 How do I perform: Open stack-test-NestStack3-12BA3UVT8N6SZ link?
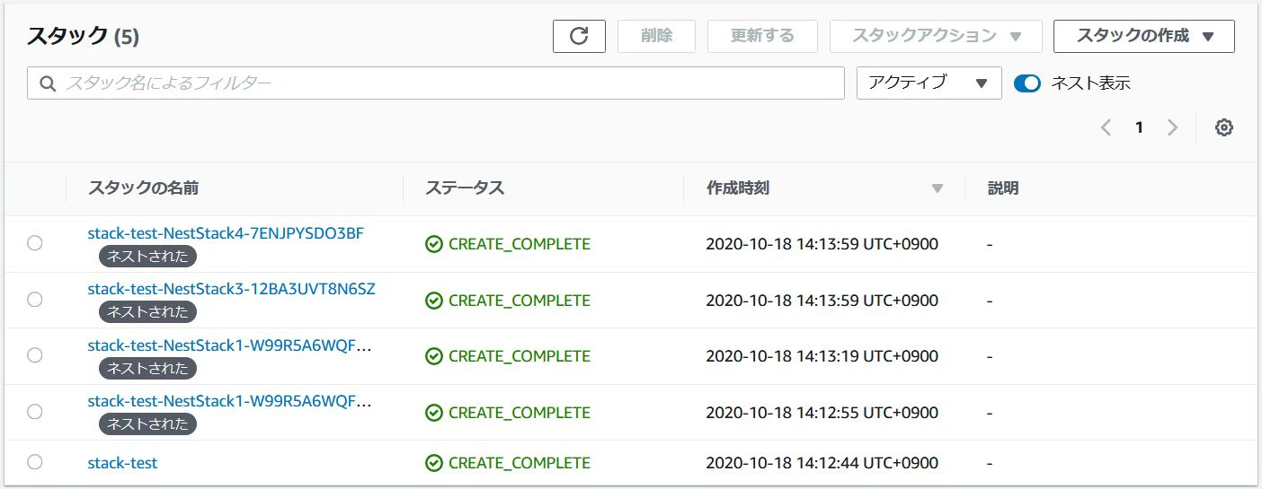pos(231,289)
